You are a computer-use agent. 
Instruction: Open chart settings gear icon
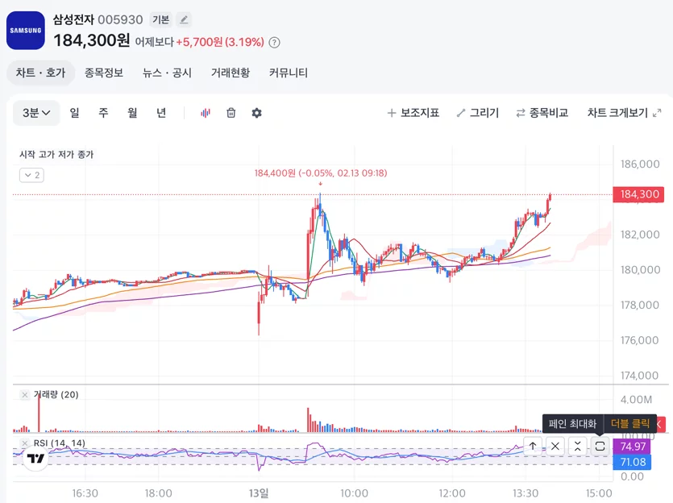coord(256,113)
